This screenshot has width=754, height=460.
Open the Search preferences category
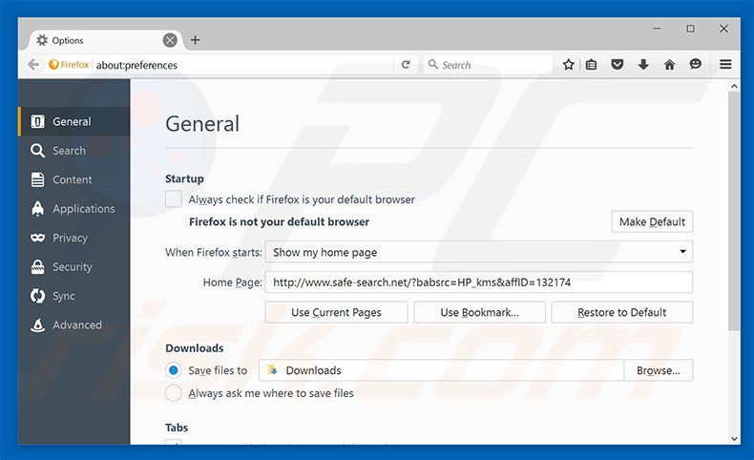74,151
